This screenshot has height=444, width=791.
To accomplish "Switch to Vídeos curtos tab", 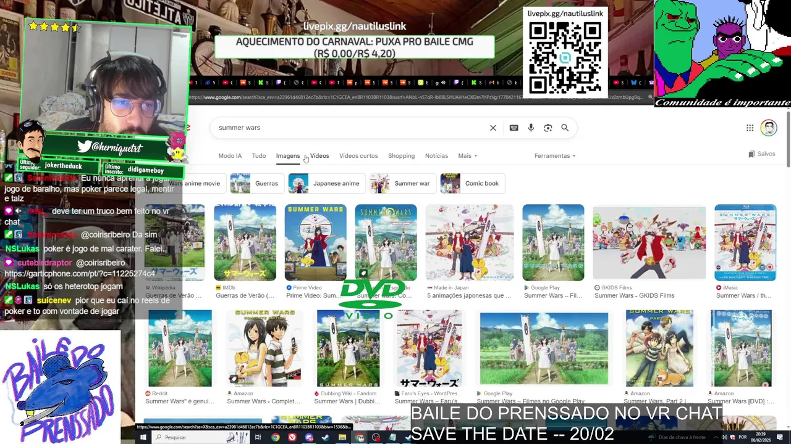I will pyautogui.click(x=358, y=156).
